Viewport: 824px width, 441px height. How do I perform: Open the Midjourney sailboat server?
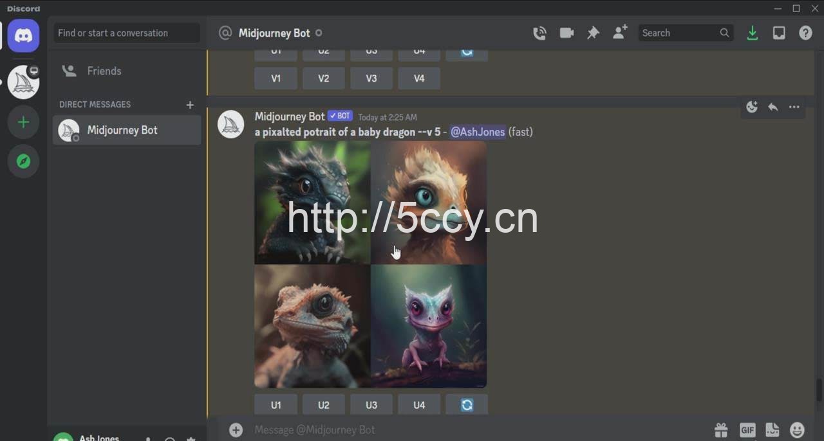(x=24, y=82)
